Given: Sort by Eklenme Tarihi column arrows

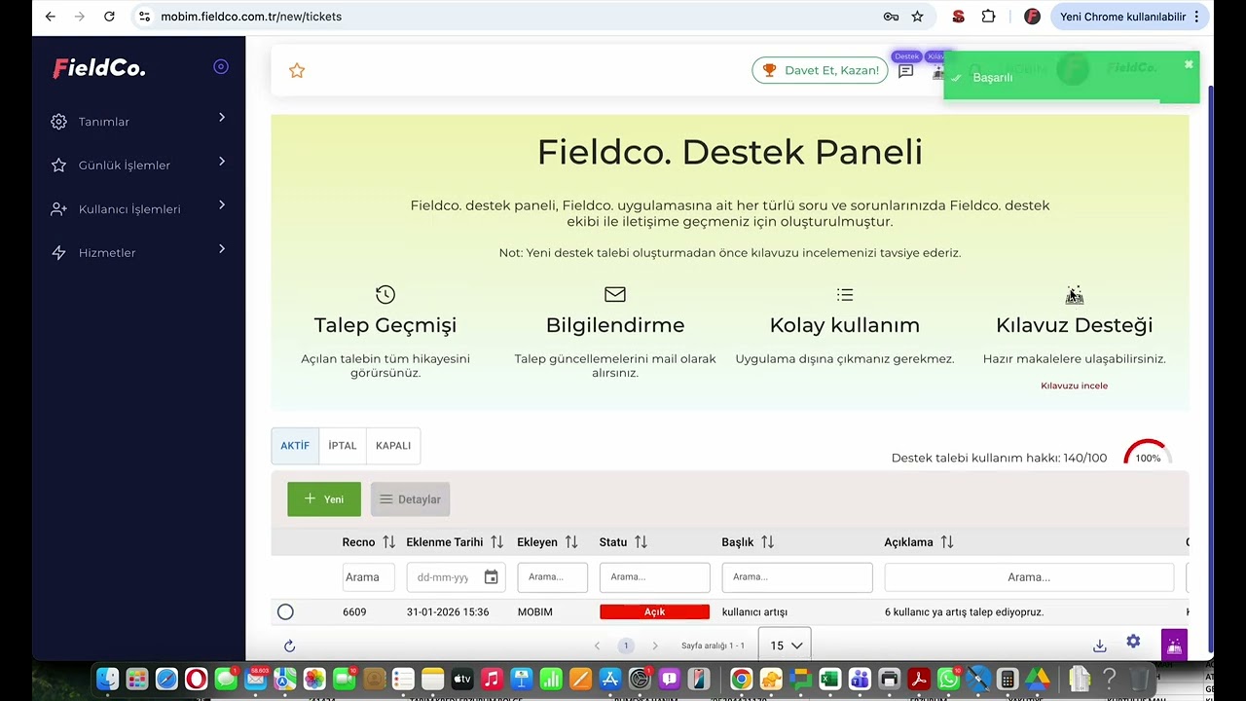Looking at the screenshot, I should point(496,542).
